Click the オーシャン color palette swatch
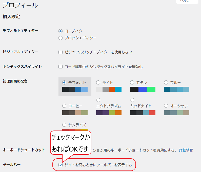This screenshot has width=201, height=172. pyautogui.click(x=176, y=113)
